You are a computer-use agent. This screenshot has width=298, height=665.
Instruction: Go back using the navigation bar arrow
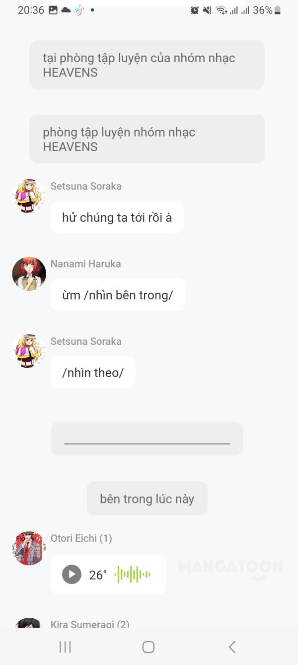click(231, 647)
